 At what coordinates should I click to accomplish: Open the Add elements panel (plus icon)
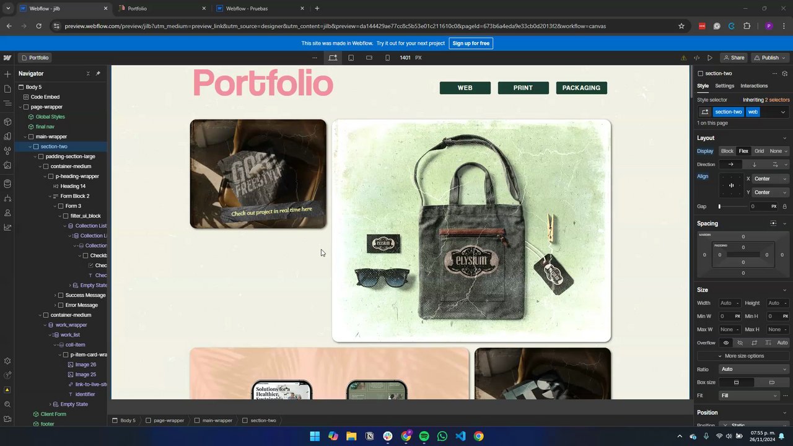7,74
